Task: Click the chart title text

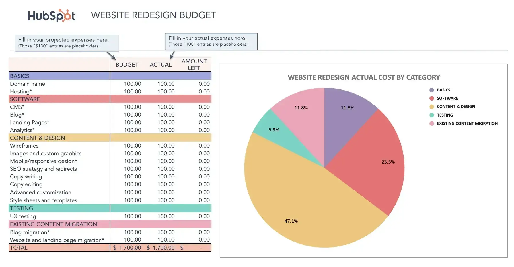Action: tap(363, 77)
